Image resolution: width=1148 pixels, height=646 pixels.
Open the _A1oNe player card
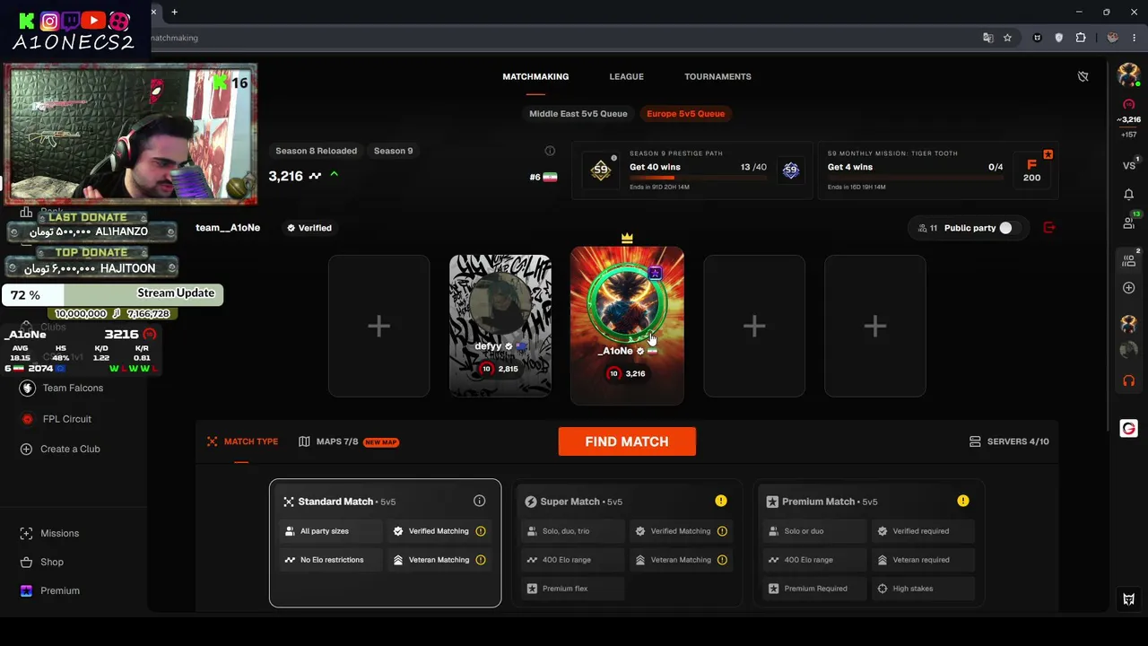[x=627, y=326]
